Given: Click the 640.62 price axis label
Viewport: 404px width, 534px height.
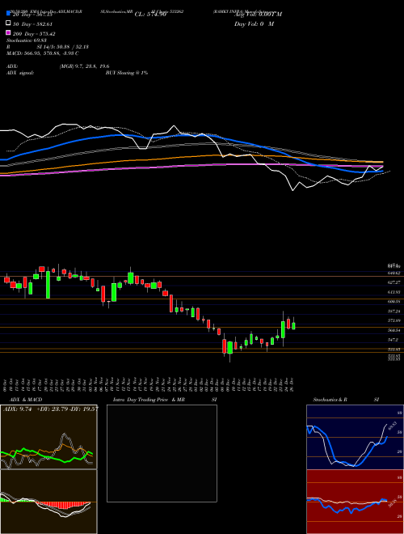Looking at the screenshot, I should click(393, 273).
